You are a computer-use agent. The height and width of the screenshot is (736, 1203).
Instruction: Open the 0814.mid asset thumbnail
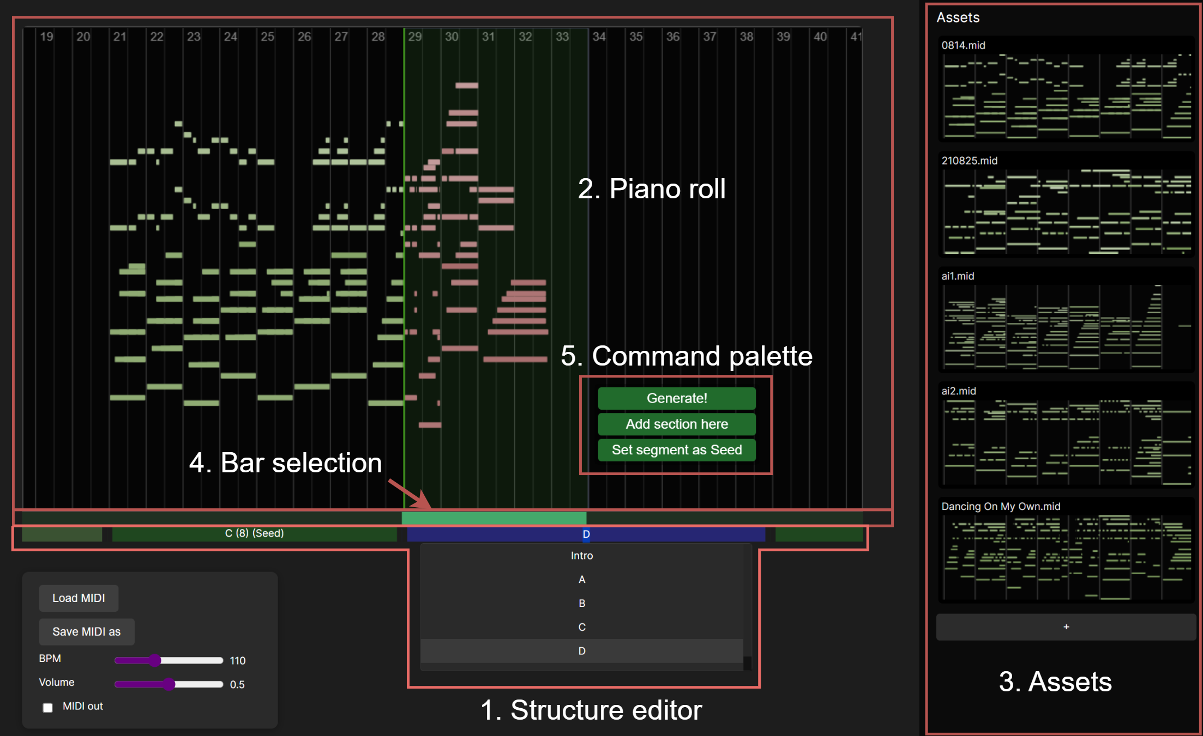1066,95
